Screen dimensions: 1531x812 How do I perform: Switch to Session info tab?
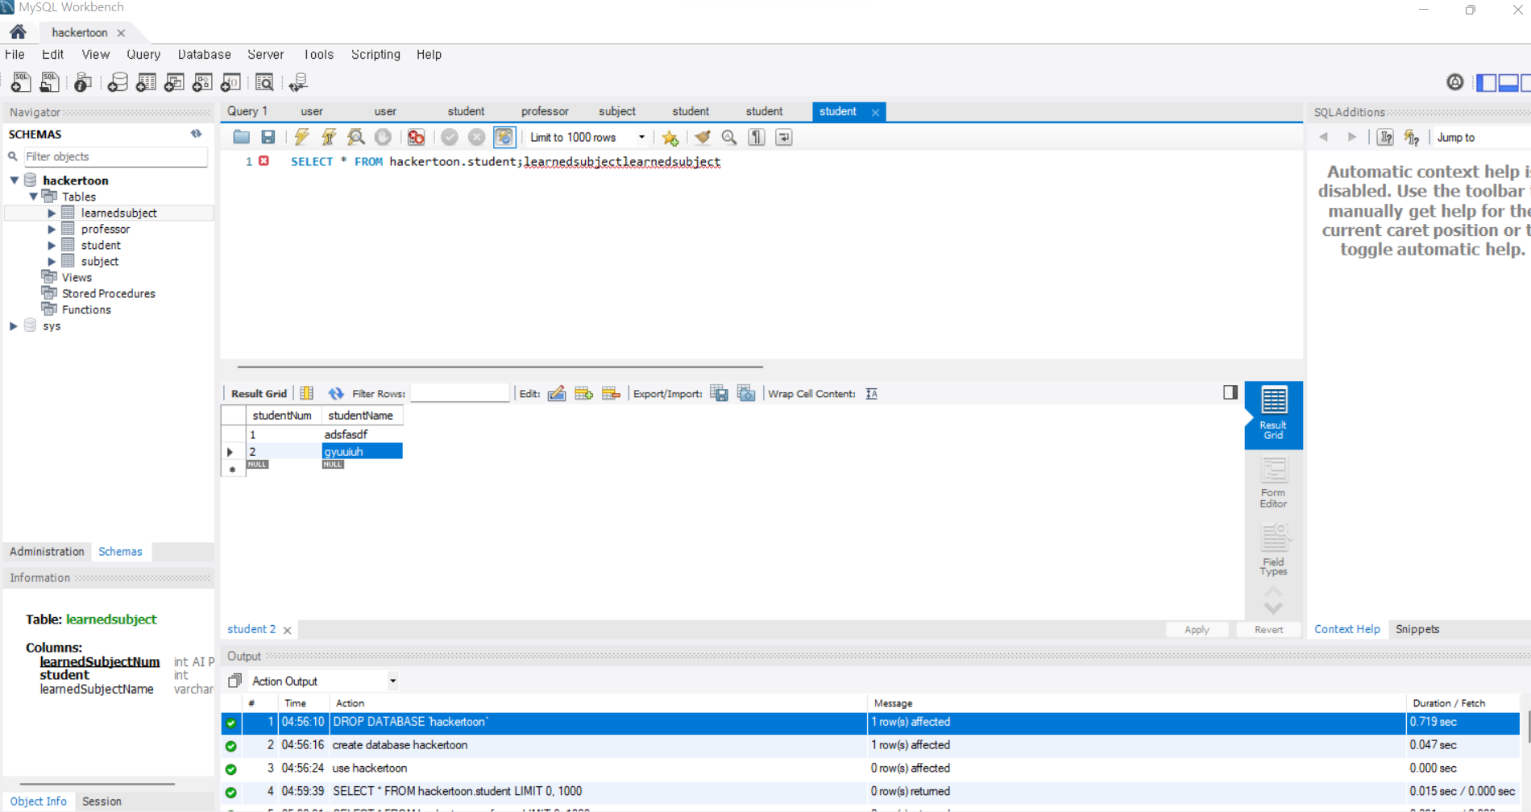pyautogui.click(x=102, y=801)
